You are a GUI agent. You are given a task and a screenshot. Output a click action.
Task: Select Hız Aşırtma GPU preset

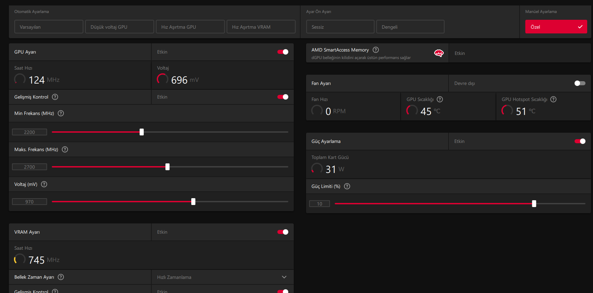click(190, 27)
